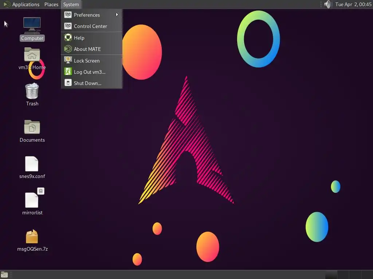
Task: Click the Show Desktop button in the bottom panel
Action: point(4,275)
